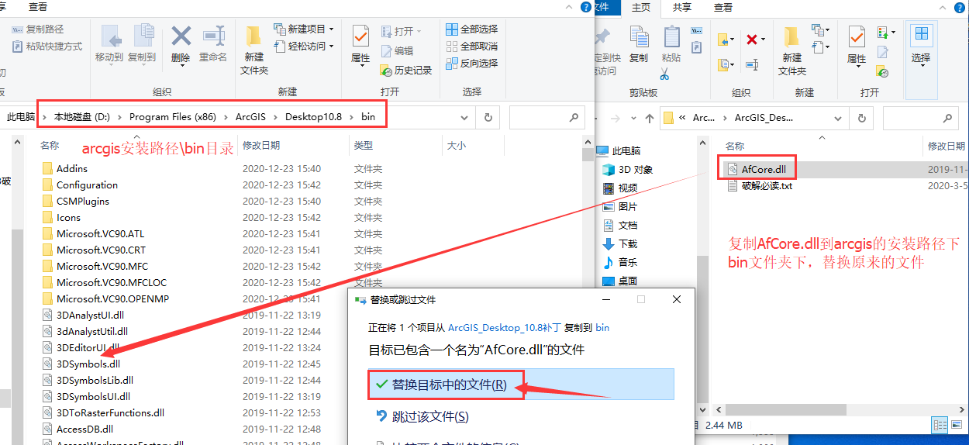Click Desktop10.8 in the bin window breadcrumb
Image resolution: width=969 pixels, height=445 pixels.
pos(313,117)
